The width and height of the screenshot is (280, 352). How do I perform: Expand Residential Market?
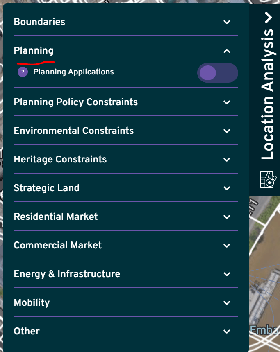tap(227, 217)
